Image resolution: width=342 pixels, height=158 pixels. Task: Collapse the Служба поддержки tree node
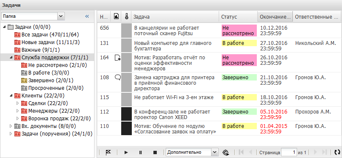coord(11,58)
